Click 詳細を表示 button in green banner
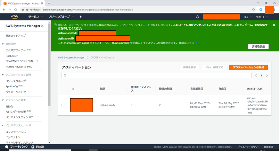 259,47
